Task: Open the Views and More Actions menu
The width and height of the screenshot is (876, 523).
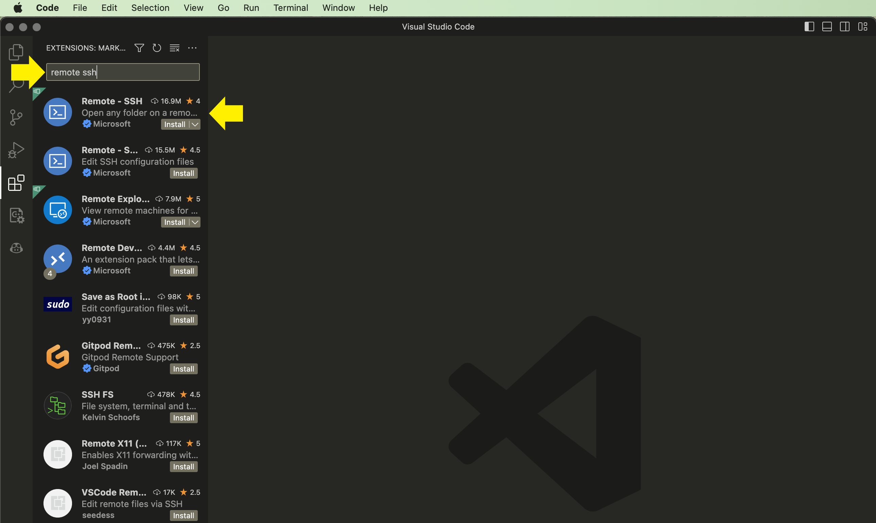Action: [x=192, y=48]
